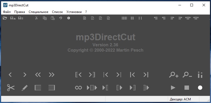
Task: Click the floppy-disk-with-list-lines save icon
Action: click(x=21, y=18)
